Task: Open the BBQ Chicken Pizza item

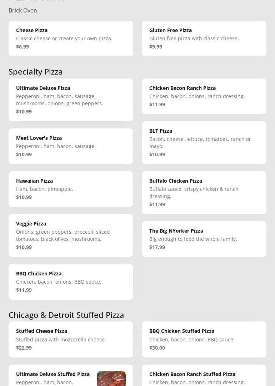Action: click(x=71, y=281)
